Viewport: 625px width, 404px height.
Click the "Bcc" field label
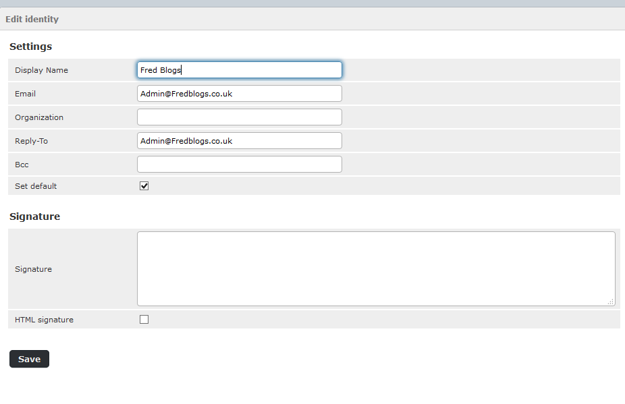click(22, 165)
